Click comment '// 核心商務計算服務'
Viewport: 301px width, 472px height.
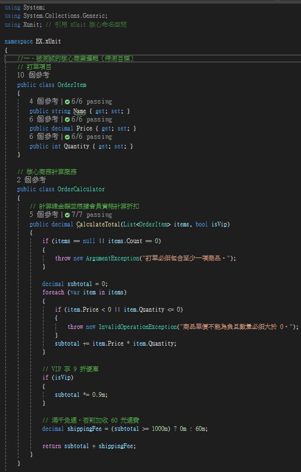(x=47, y=172)
